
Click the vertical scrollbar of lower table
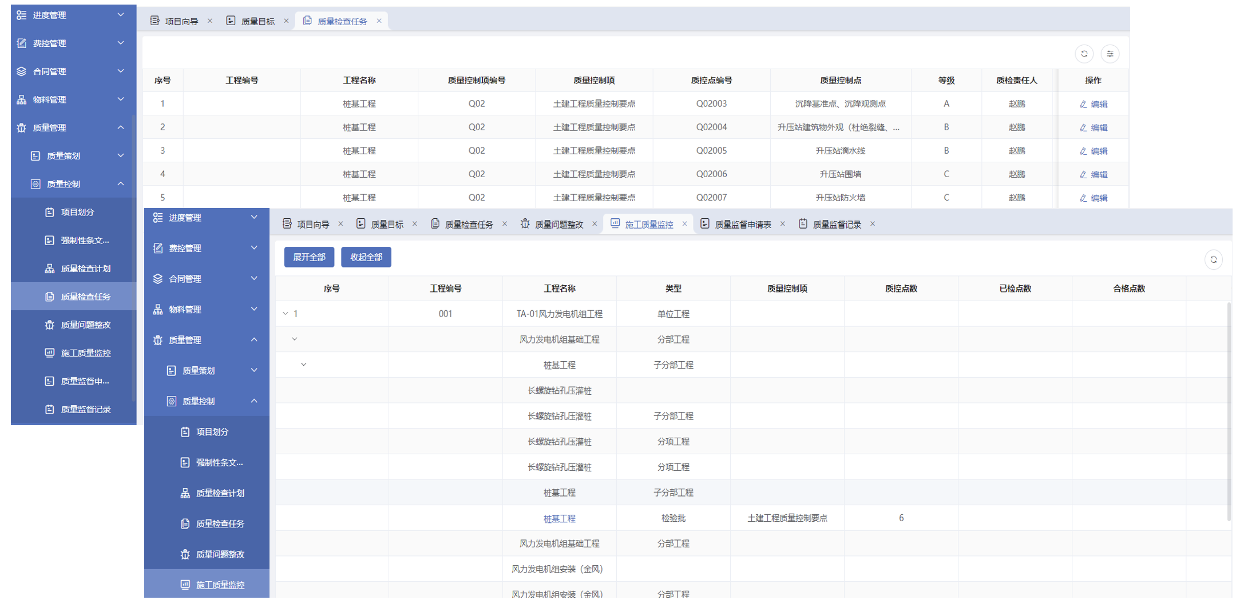[x=1228, y=411]
